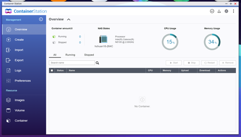The height and width of the screenshot is (137, 241).
Task: Open Export in the sidebar
Action: click(24, 60)
